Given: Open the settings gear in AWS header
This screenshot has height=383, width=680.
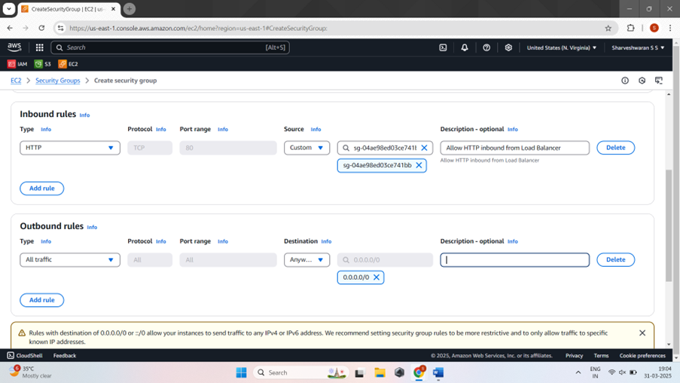Looking at the screenshot, I should [x=508, y=47].
